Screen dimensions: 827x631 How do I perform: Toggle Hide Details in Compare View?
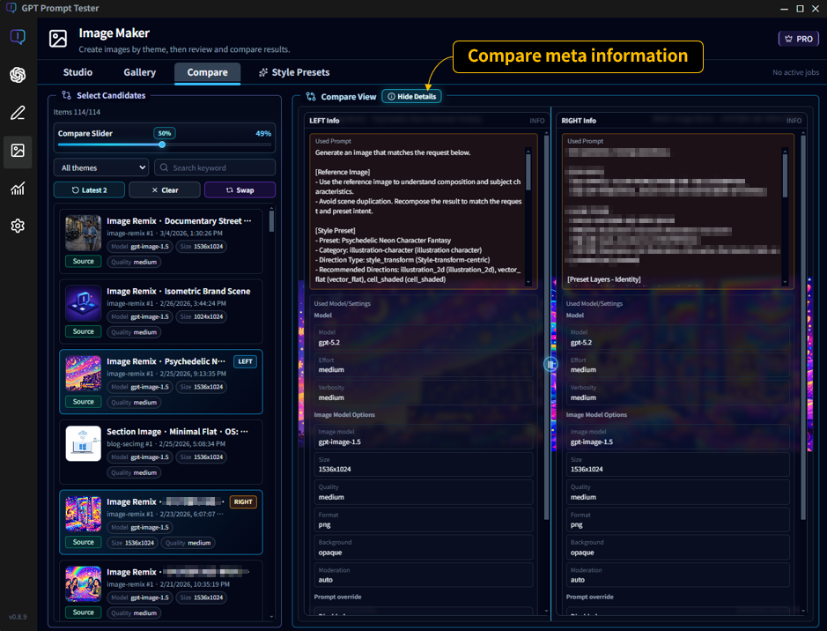tap(412, 97)
